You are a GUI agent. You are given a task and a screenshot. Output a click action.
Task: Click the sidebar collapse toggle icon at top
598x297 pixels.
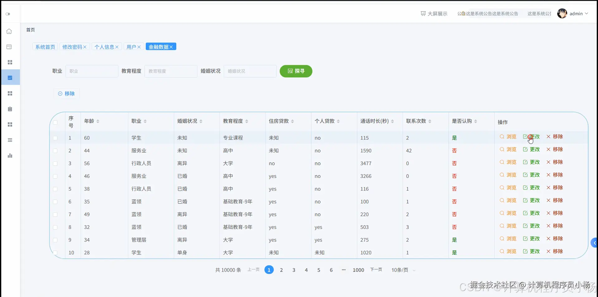pyautogui.click(x=8, y=14)
